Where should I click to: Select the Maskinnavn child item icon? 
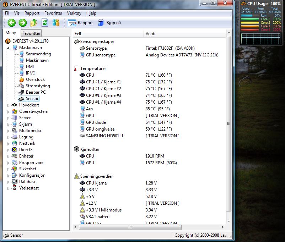pos(22,60)
